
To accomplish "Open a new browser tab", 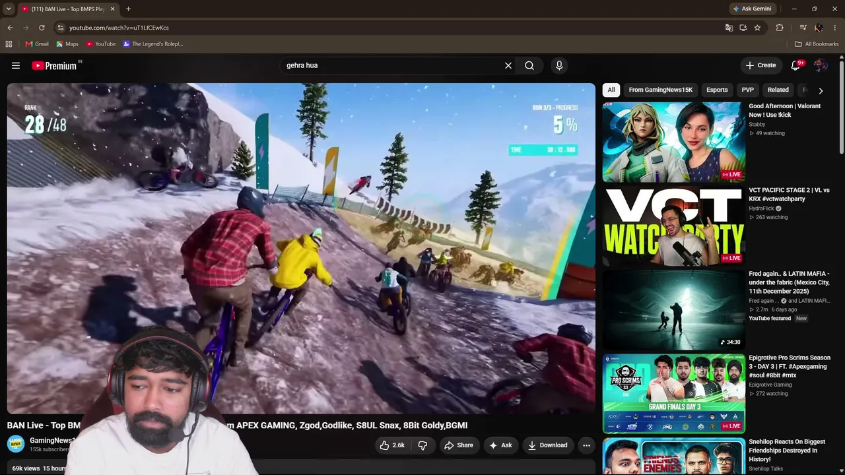I will pyautogui.click(x=128, y=9).
